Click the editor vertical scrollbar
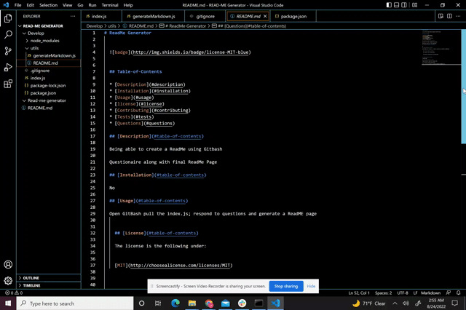This screenshot has width=466, height=310. tap(463, 86)
